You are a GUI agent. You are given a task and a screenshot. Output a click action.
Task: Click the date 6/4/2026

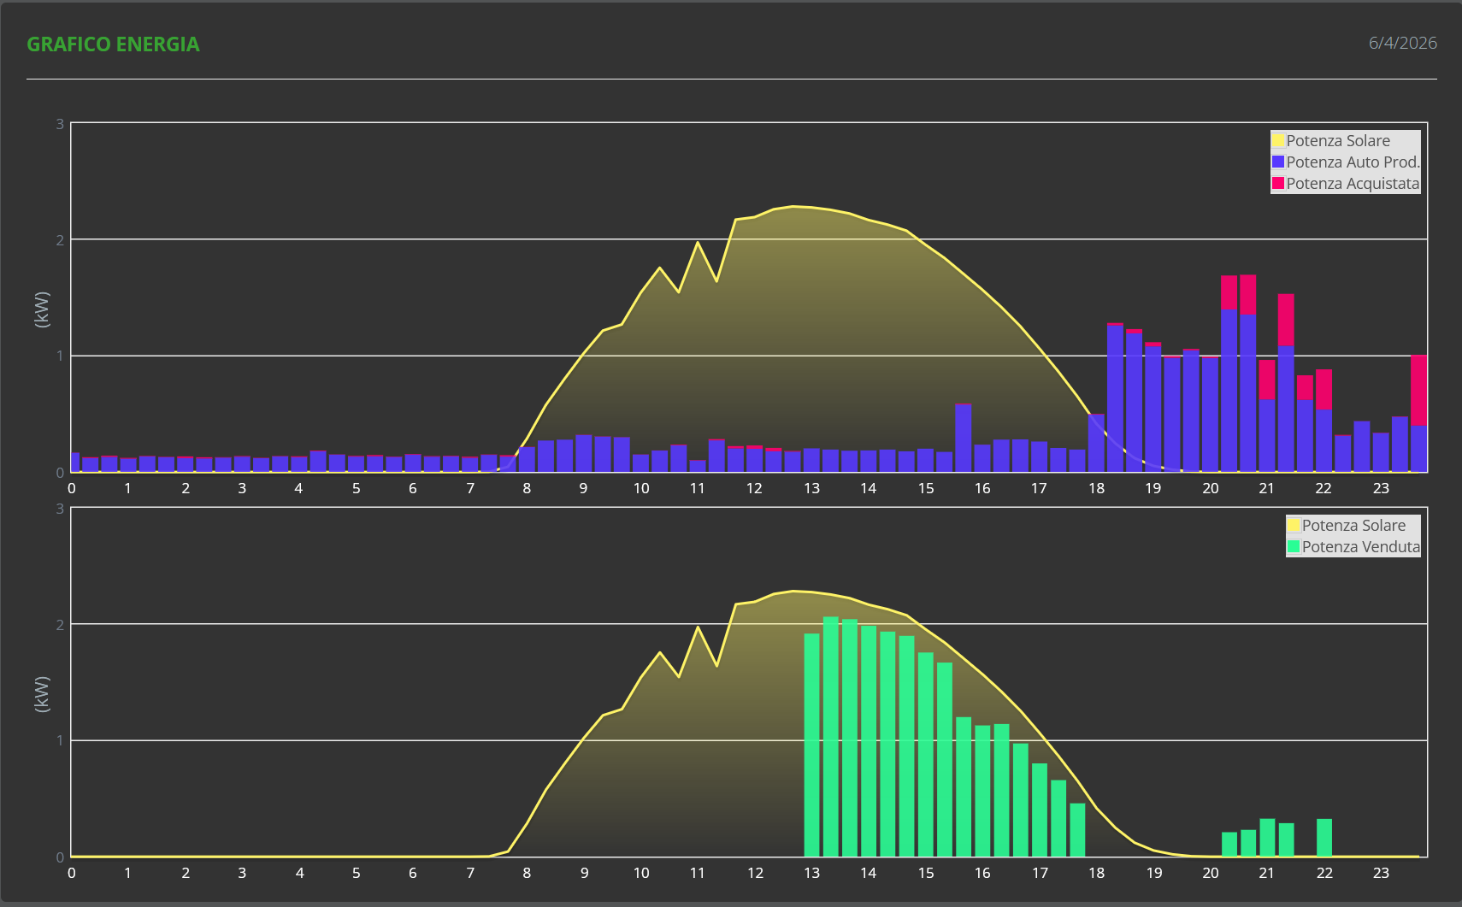pyautogui.click(x=1402, y=43)
